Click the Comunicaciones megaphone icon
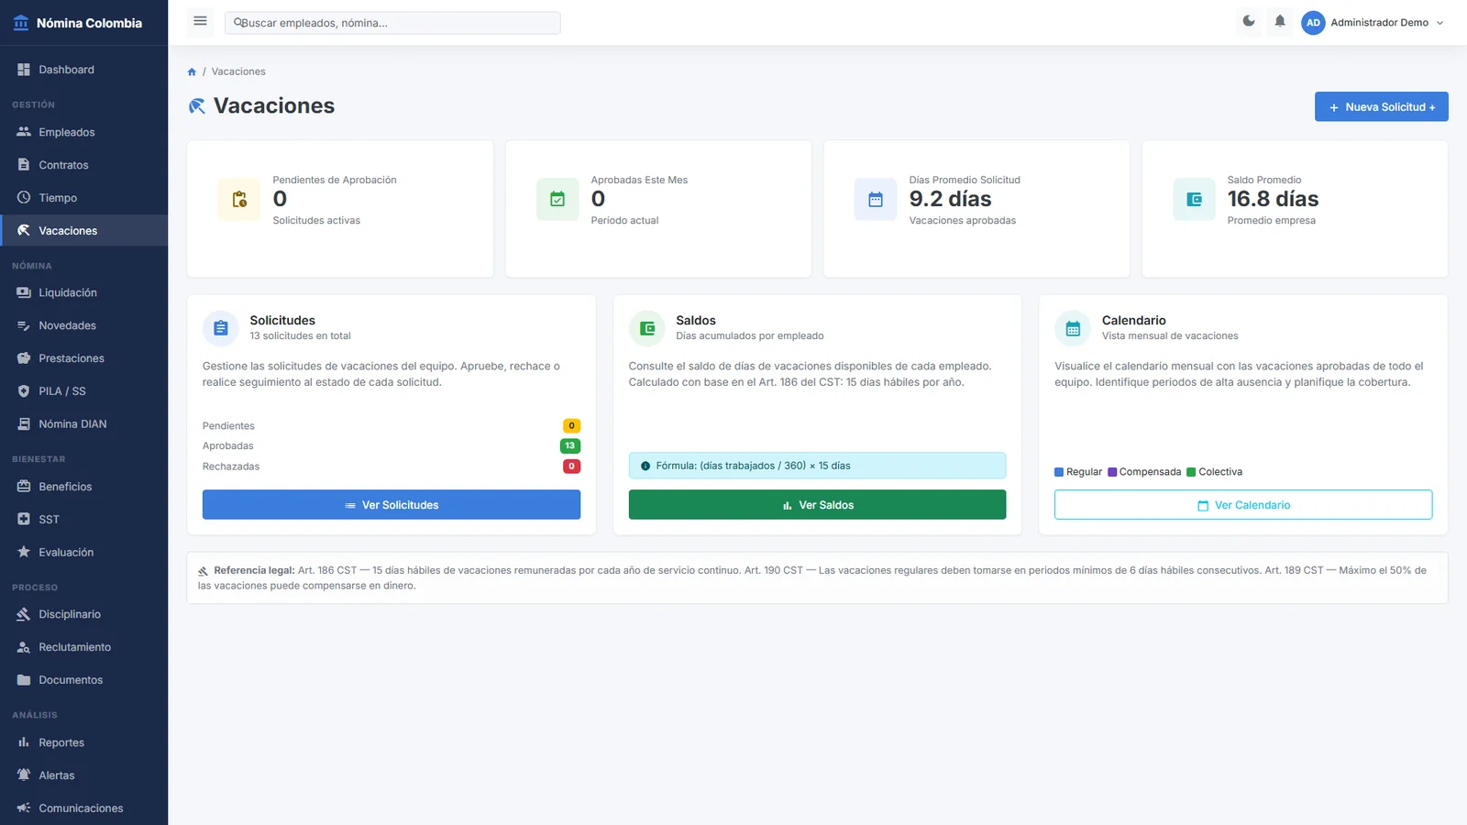The height and width of the screenshot is (825, 1467). [x=24, y=808]
